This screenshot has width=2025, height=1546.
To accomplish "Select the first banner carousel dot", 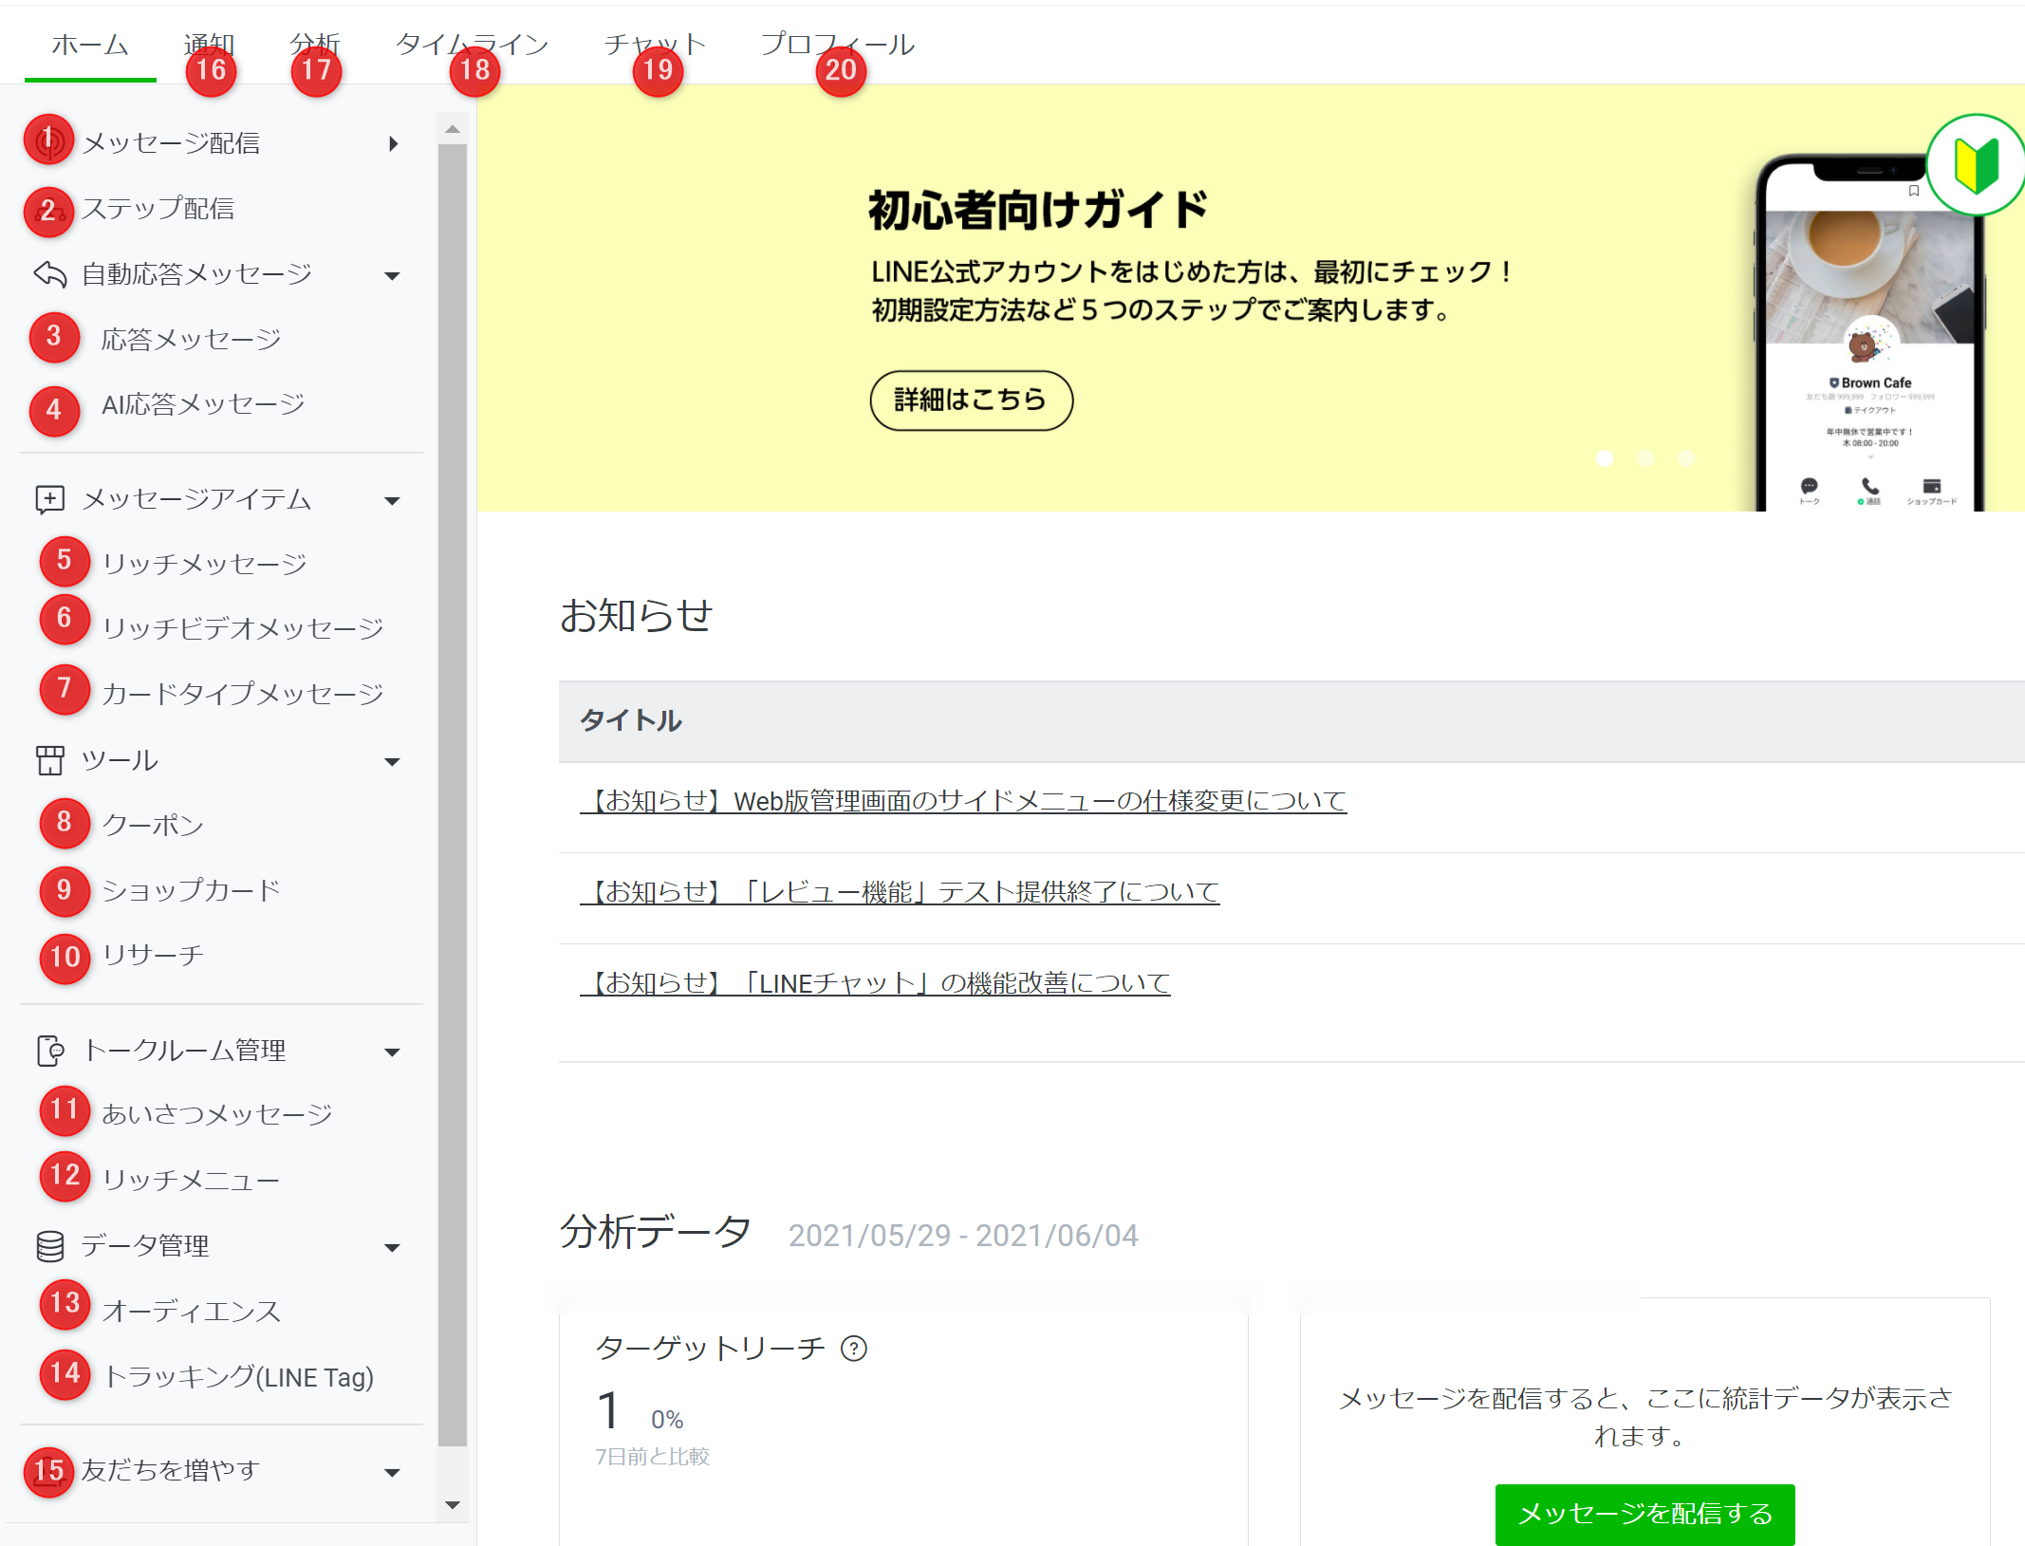I will pyautogui.click(x=1605, y=458).
